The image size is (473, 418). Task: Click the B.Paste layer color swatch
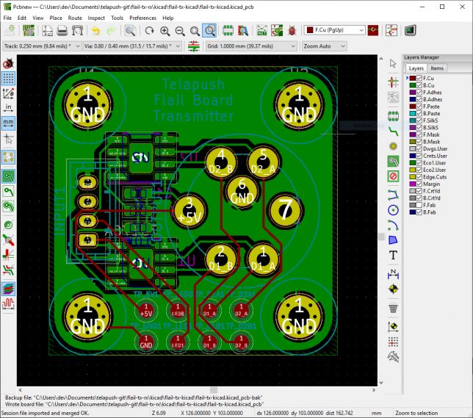click(412, 113)
